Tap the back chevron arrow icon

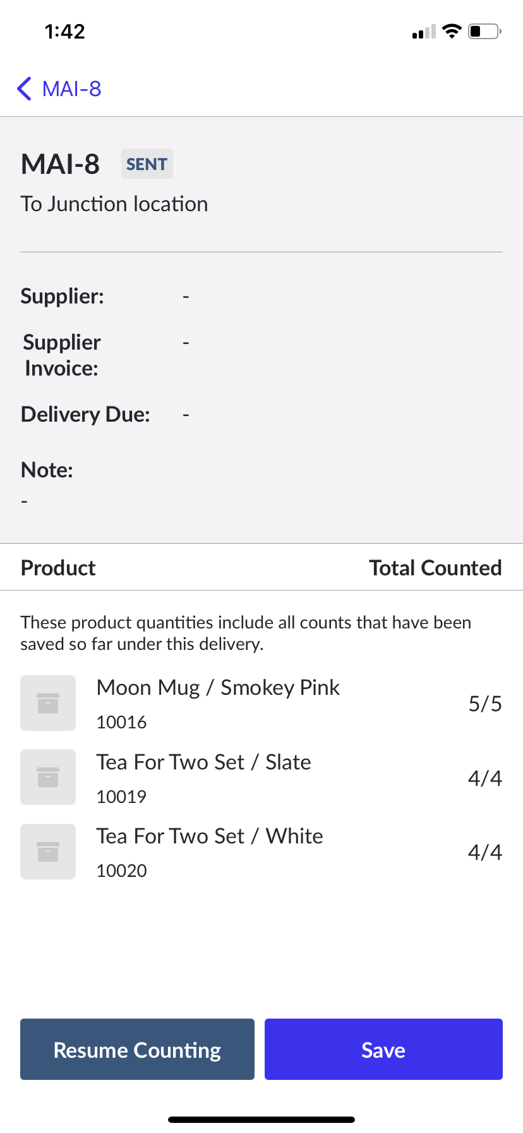[x=25, y=89]
